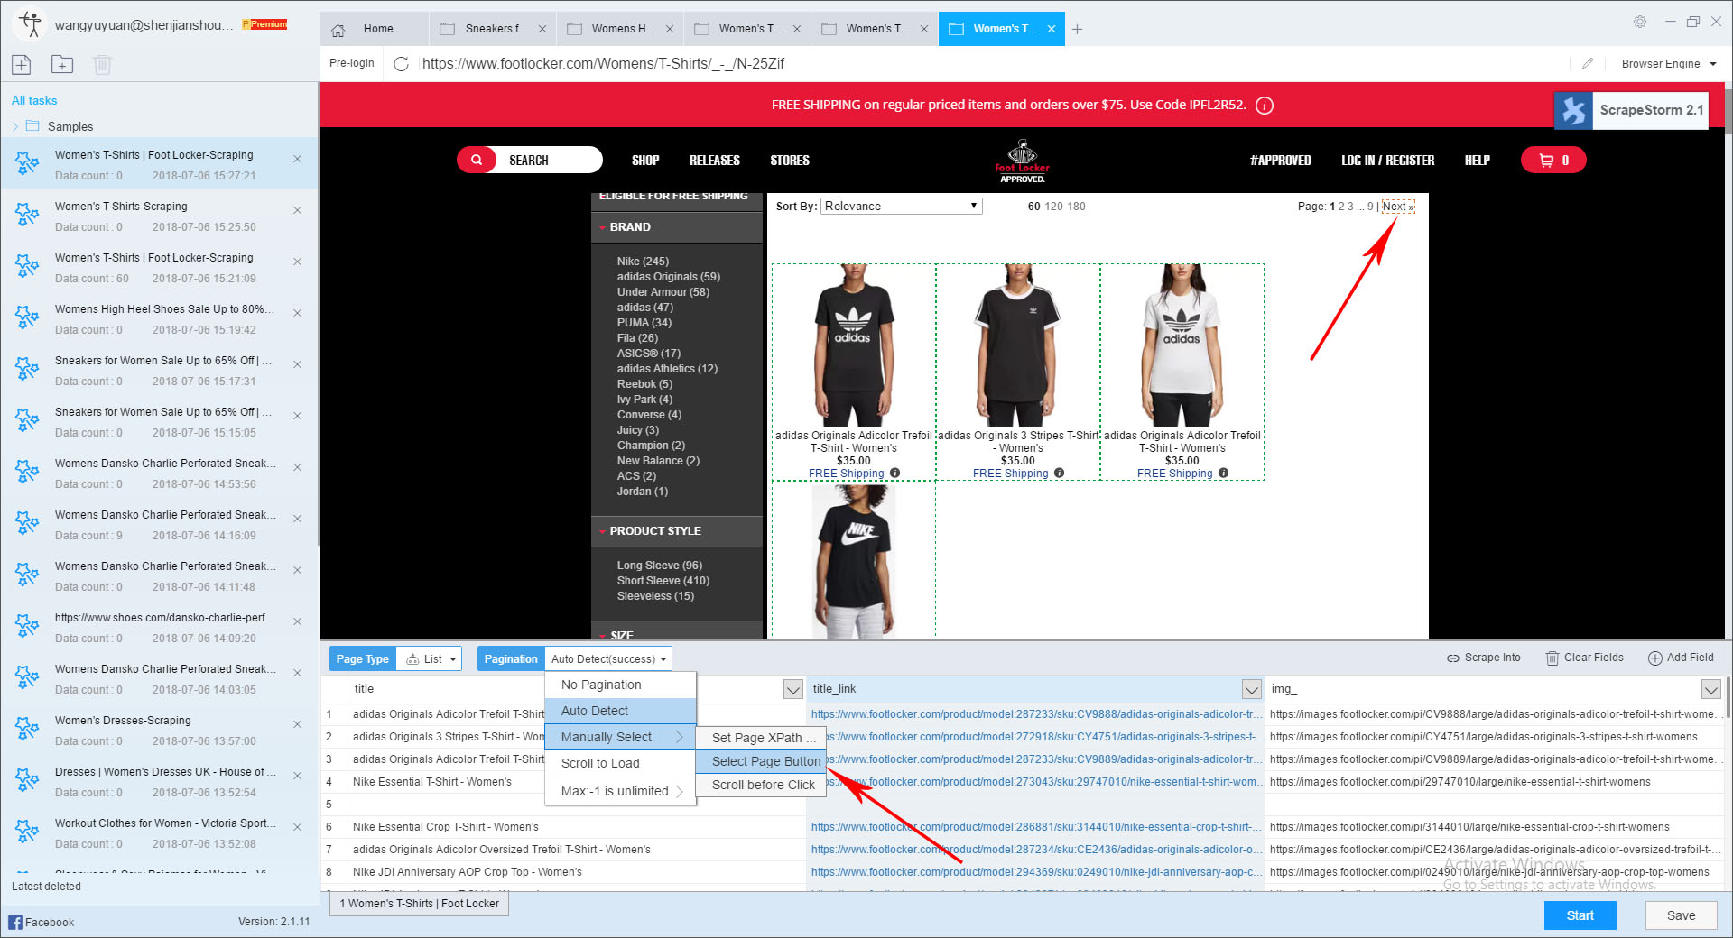Select the 1 Women's T-Shirts | Foot Locker bottom tab

tap(420, 903)
